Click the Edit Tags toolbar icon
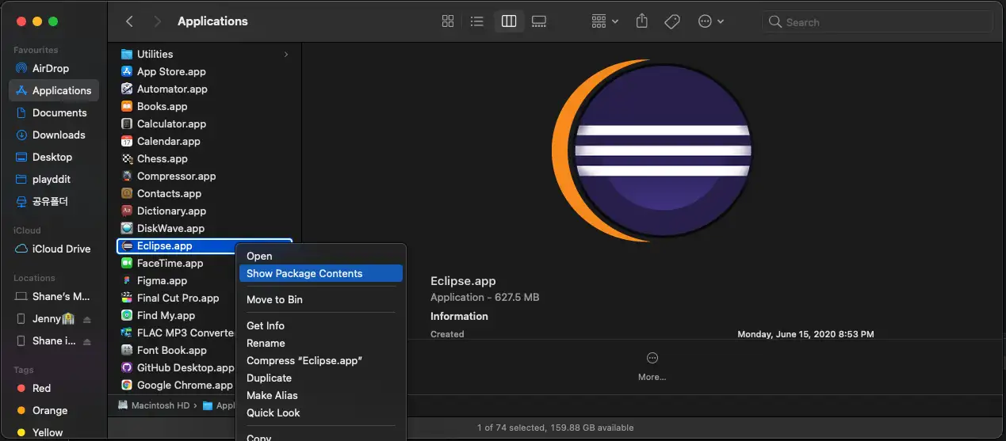 [x=672, y=21]
